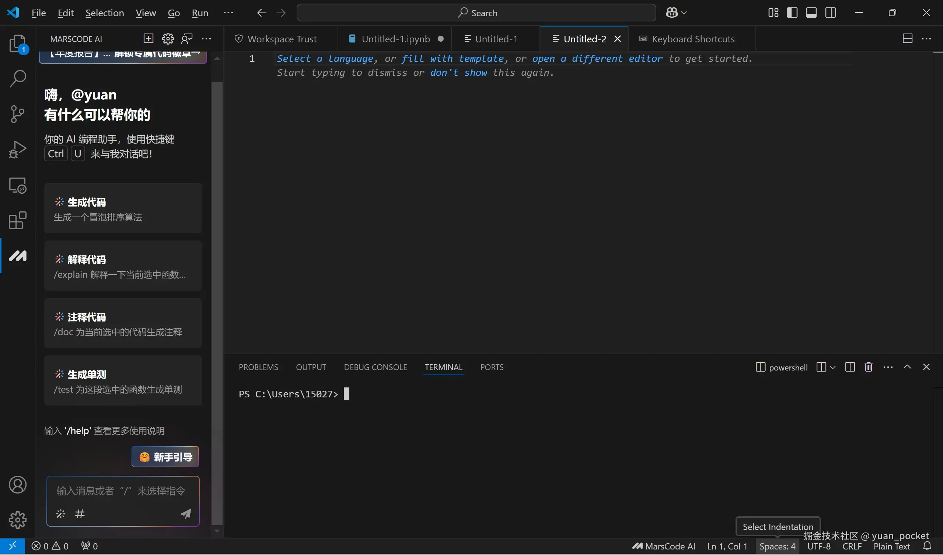Expand the terminal launch profile dropdown
This screenshot has width=943, height=555.
(x=832, y=368)
